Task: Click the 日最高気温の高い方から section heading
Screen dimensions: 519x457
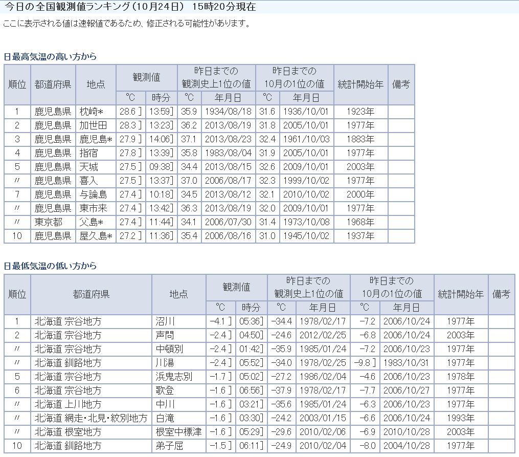Action: click(50, 57)
